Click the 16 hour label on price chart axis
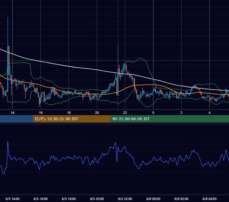This screenshot has width=229, height=202. tap(41, 113)
